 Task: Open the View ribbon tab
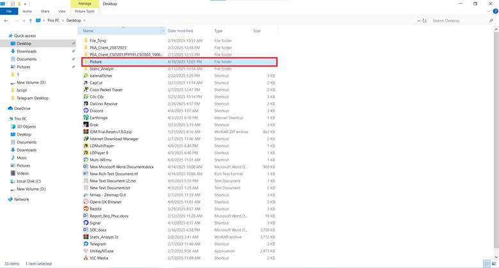pos(62,11)
